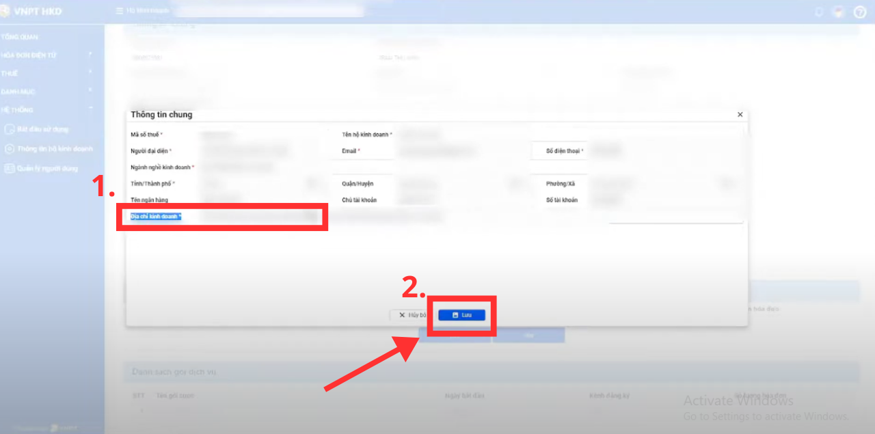This screenshot has width=875, height=434.
Task: Close the Thông tin chung dialog
Action: (x=740, y=115)
